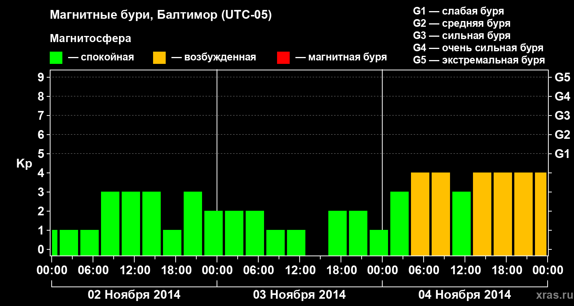Image resolution: width=574 pixels, height=306 pixels.
Task: Click the 'G2 — средняя буря' legend line
Action: point(462,23)
